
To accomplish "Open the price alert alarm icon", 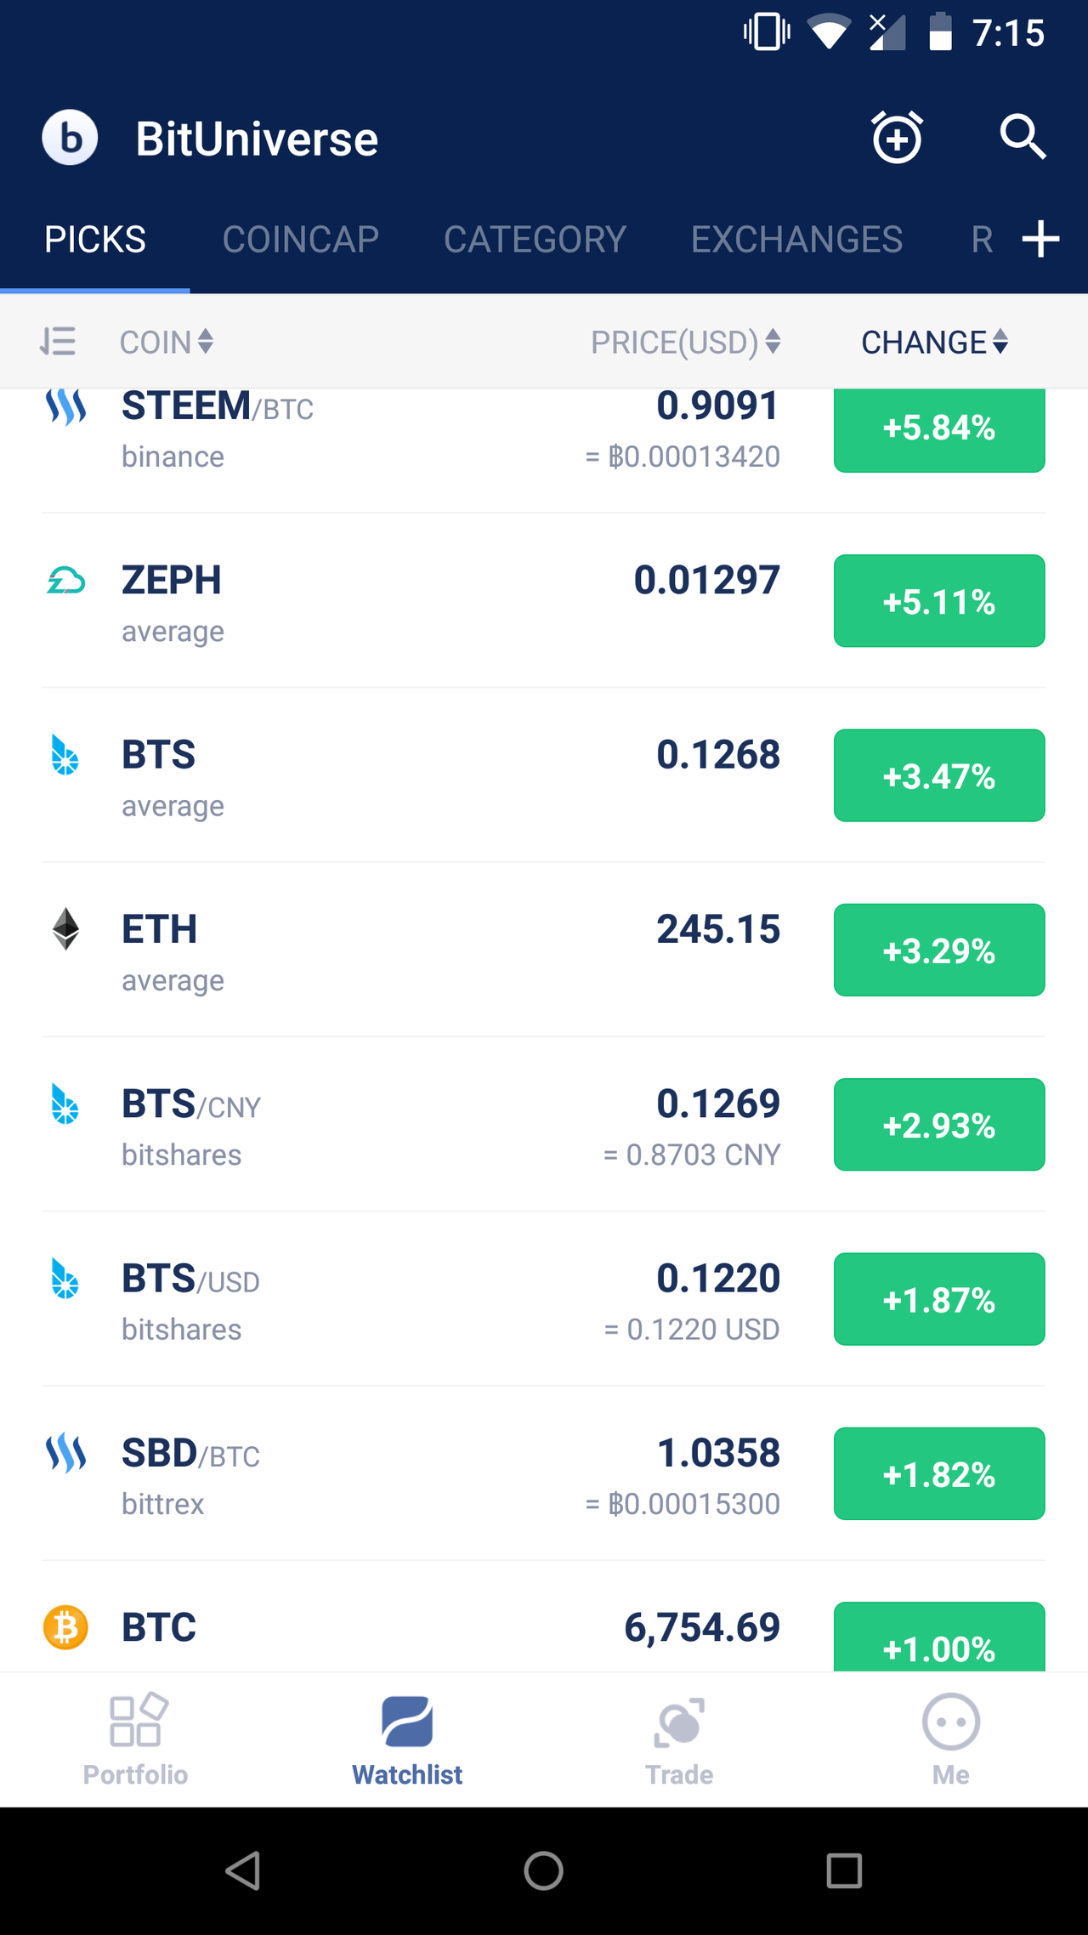I will pyautogui.click(x=897, y=137).
